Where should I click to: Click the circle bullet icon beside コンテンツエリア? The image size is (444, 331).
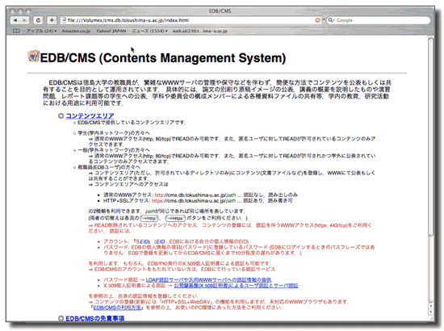click(x=61, y=115)
